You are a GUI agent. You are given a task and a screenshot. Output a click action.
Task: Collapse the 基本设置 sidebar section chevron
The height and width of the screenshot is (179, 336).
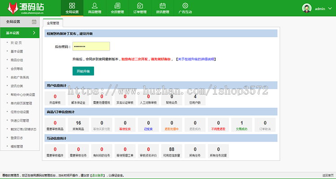[34, 33]
